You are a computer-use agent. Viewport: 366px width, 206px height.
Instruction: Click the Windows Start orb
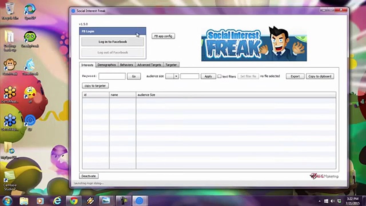click(x=8, y=201)
